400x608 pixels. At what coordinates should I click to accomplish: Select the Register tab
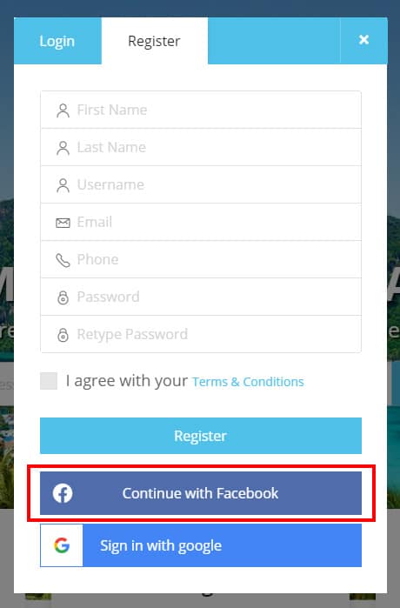[x=154, y=41]
